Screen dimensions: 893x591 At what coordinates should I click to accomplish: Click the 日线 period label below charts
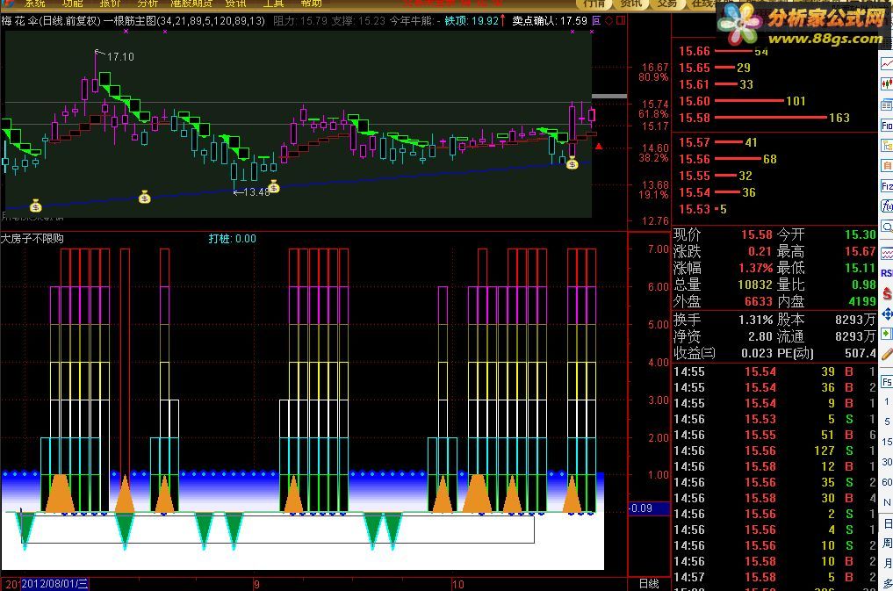coord(649,584)
